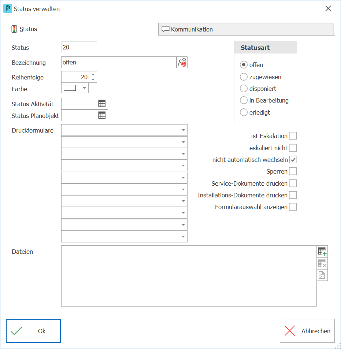The height and width of the screenshot is (349, 341).
Task: Confirm with the Ok button
Action: pos(33,331)
